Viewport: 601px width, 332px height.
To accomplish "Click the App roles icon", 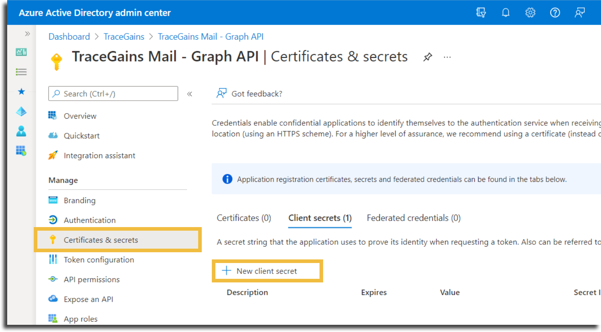I will click(53, 318).
